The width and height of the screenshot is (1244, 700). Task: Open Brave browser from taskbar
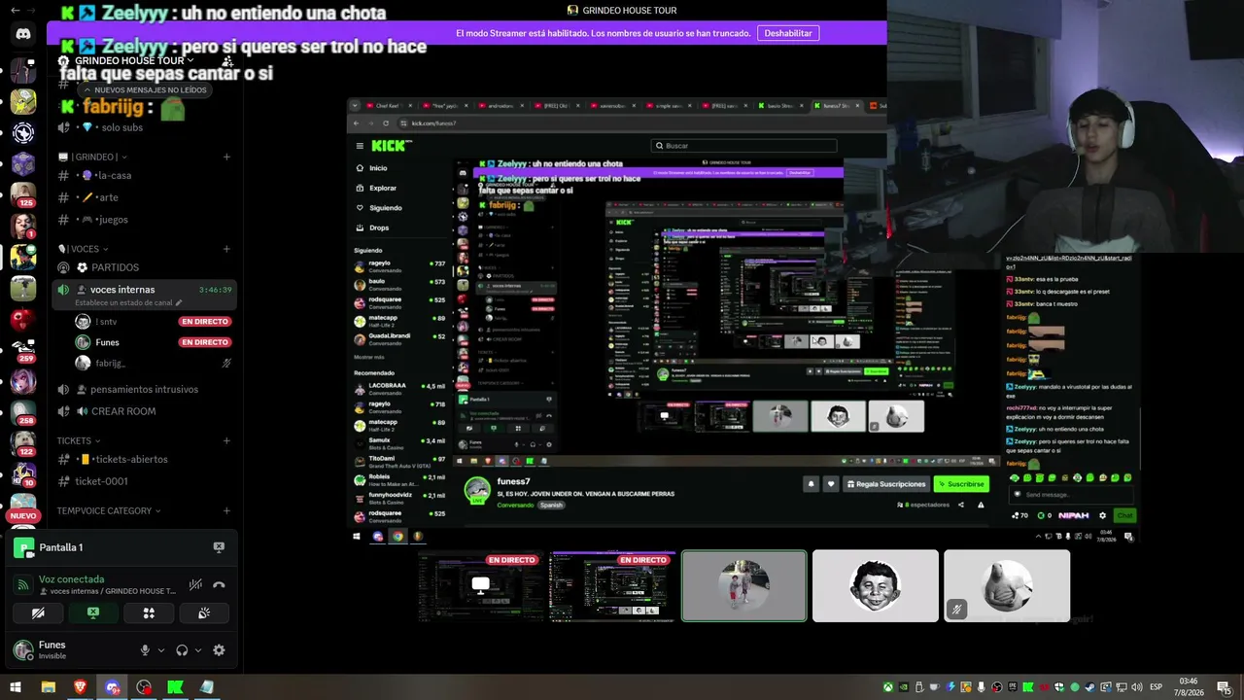pyautogui.click(x=80, y=687)
